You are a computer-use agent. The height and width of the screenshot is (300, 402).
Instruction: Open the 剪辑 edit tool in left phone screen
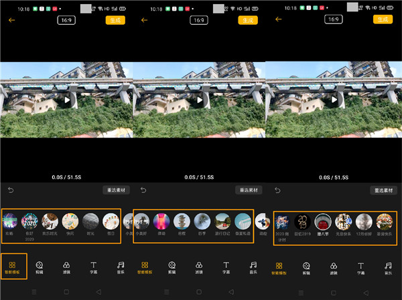(40, 267)
